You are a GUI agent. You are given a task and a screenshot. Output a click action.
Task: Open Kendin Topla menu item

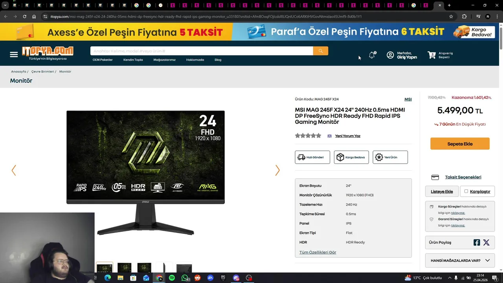133,60
